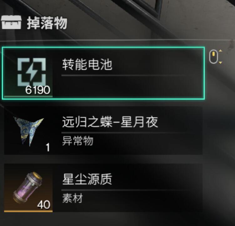Click the small down arrow beside mouse icon
Image resolution: width=235 pixels, height=226 pixels.
(x=221, y=63)
